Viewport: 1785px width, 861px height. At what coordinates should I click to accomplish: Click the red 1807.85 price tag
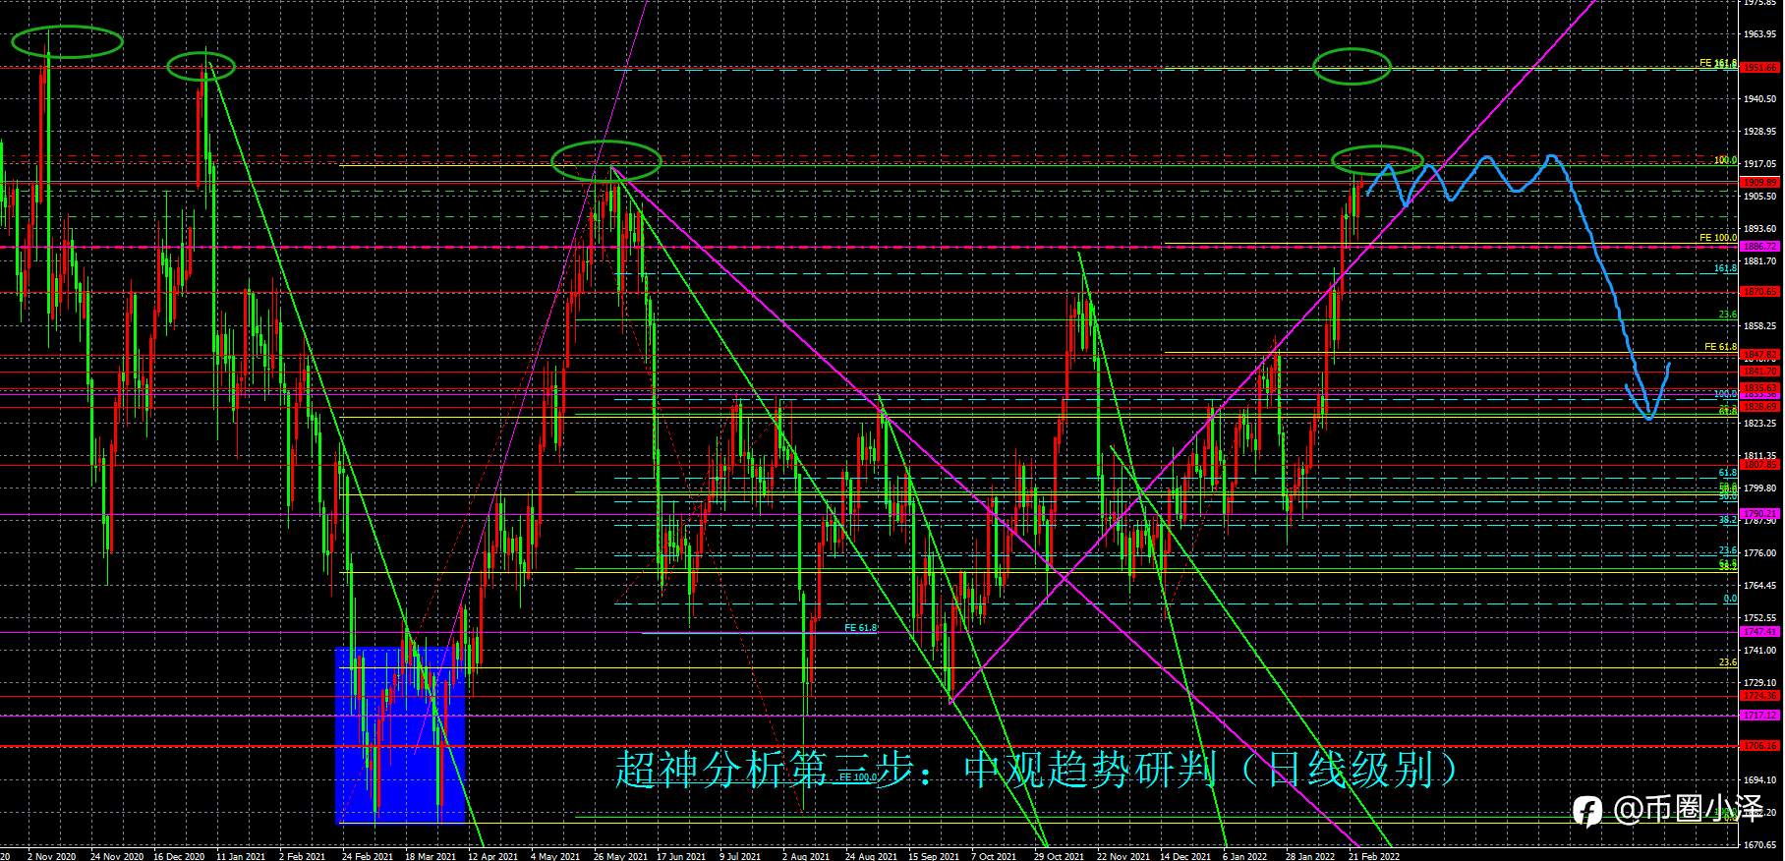click(x=1759, y=465)
